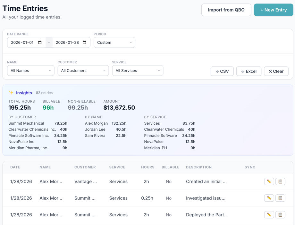
Task: Click the clipboard icon for 'Created an initial' entry
Action: tap(280, 182)
